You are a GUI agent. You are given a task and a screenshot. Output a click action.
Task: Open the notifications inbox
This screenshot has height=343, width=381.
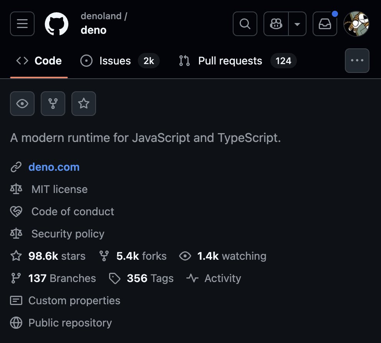coord(325,24)
